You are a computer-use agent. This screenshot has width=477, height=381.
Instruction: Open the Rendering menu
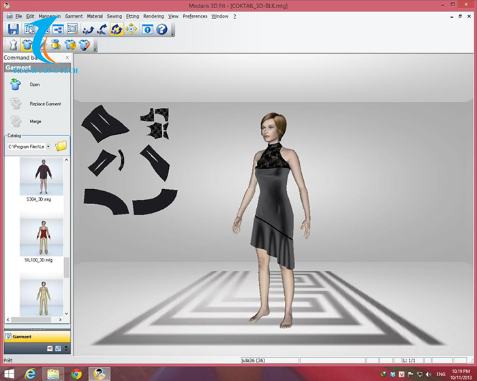(153, 16)
